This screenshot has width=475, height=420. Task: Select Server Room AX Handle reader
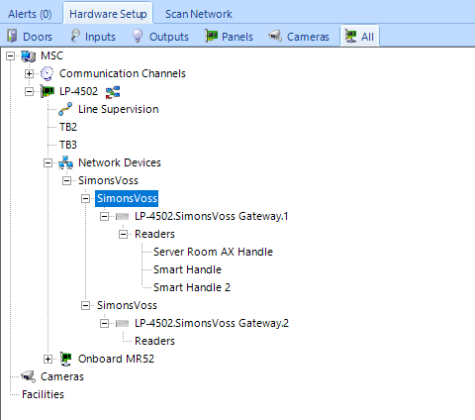click(x=213, y=252)
